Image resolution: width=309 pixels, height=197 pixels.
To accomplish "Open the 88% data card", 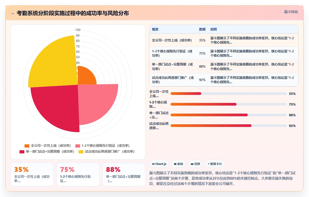I will click(124, 174).
